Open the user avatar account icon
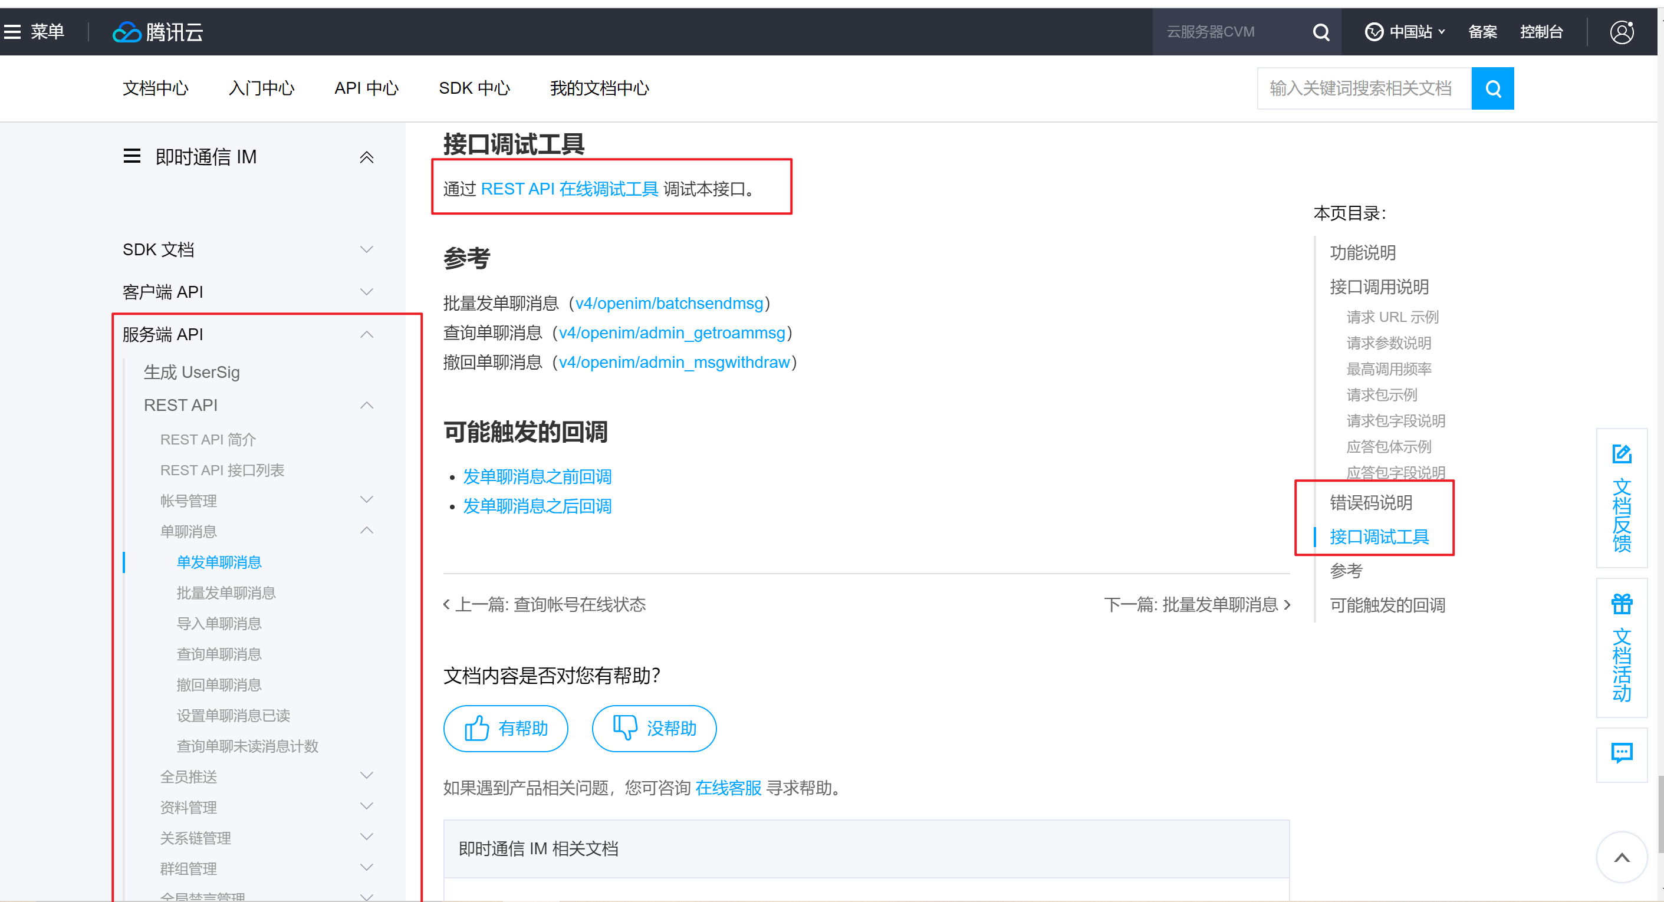The image size is (1664, 902). point(1622,32)
